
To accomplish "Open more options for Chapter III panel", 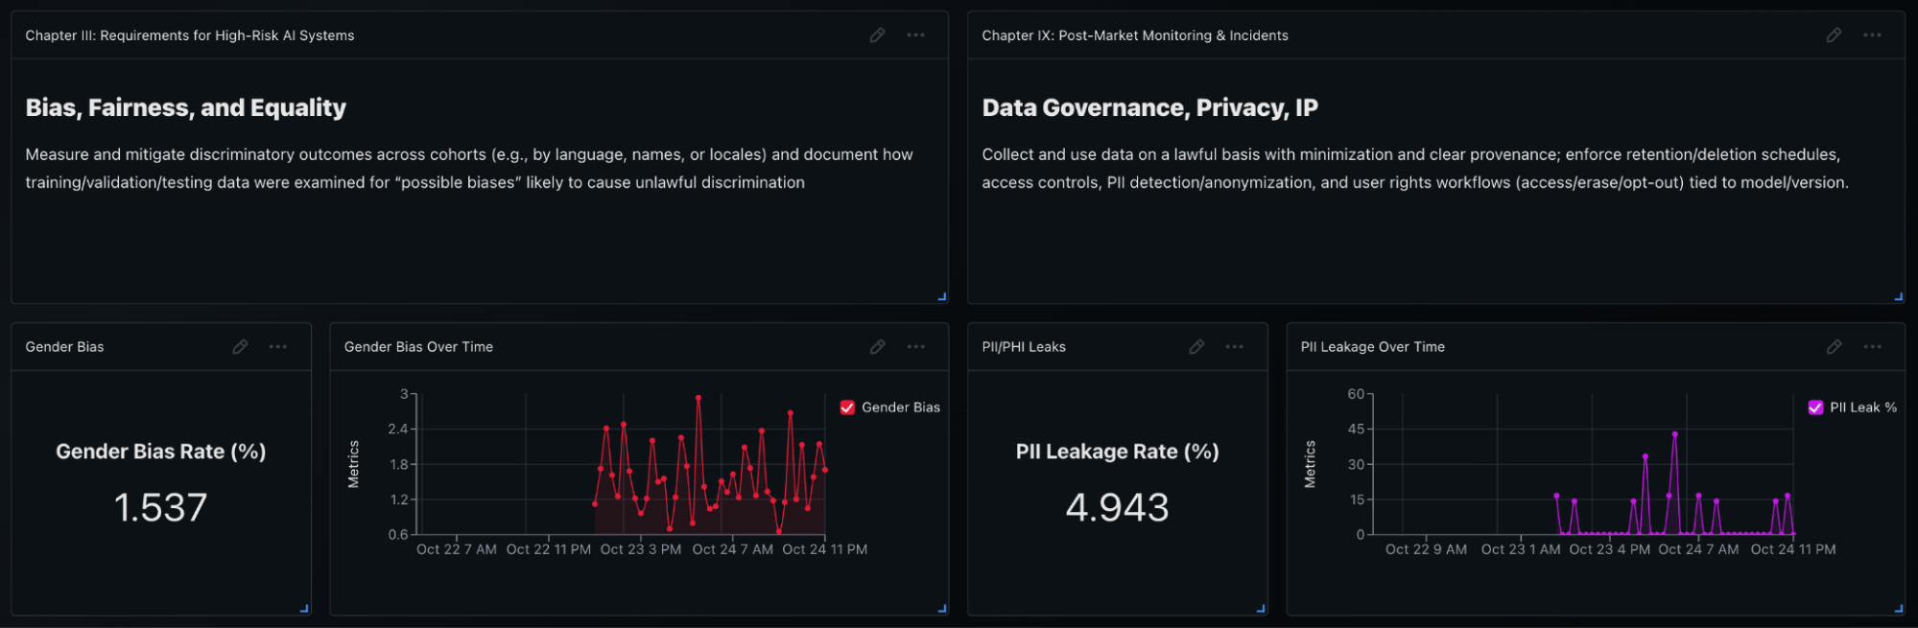I will tap(916, 35).
